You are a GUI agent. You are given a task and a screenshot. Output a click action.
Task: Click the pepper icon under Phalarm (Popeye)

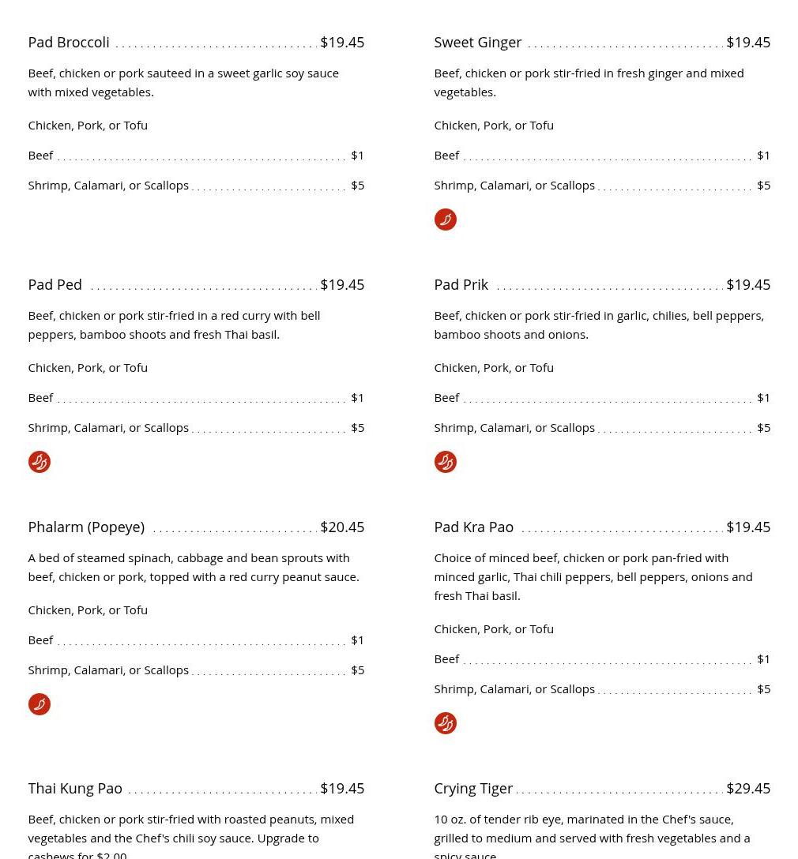pyautogui.click(x=39, y=704)
